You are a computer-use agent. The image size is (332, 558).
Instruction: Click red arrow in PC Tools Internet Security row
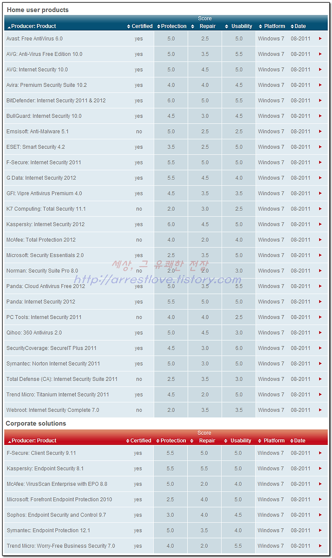point(320,317)
